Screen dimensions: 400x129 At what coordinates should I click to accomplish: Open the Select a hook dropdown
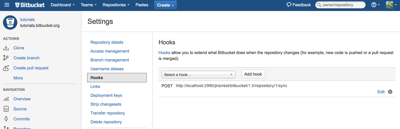tap(199, 75)
